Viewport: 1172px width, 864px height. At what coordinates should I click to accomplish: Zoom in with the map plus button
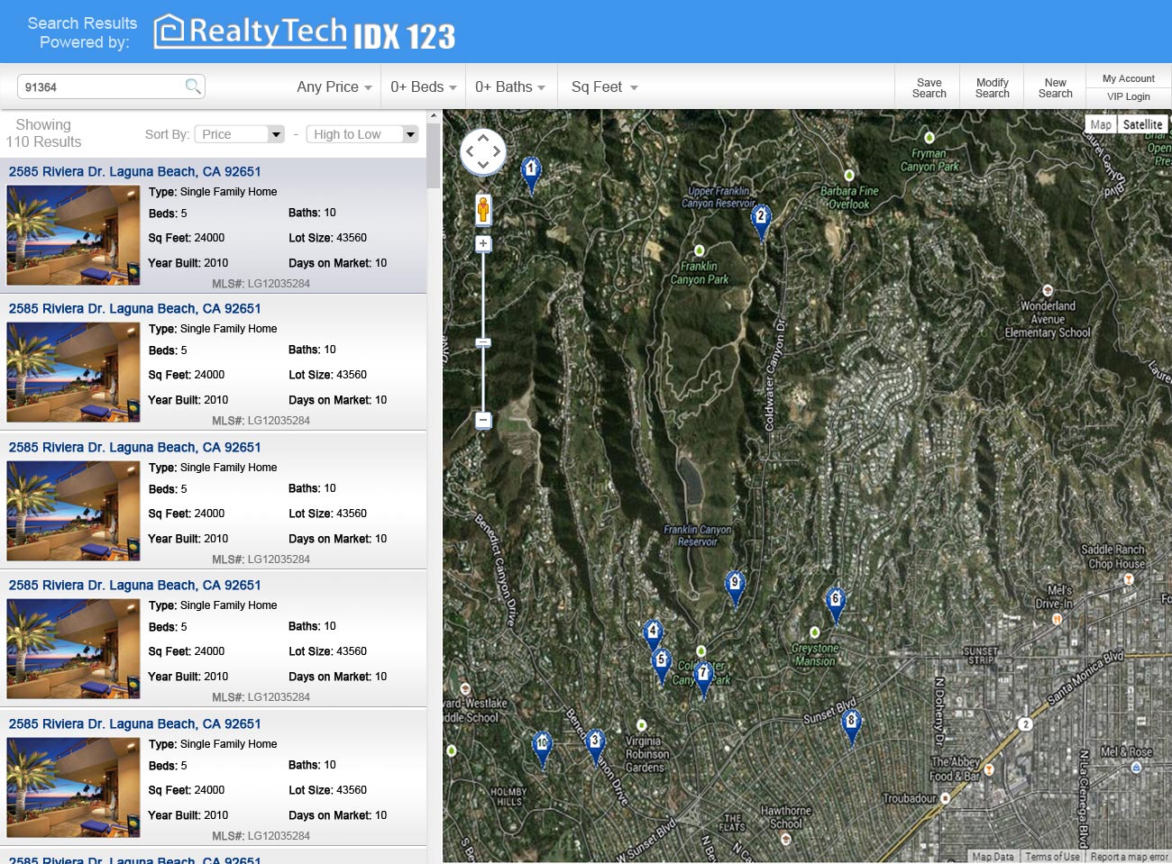[483, 243]
